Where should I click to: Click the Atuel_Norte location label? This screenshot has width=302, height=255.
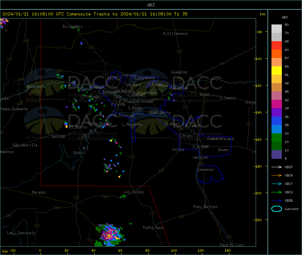click(x=160, y=113)
